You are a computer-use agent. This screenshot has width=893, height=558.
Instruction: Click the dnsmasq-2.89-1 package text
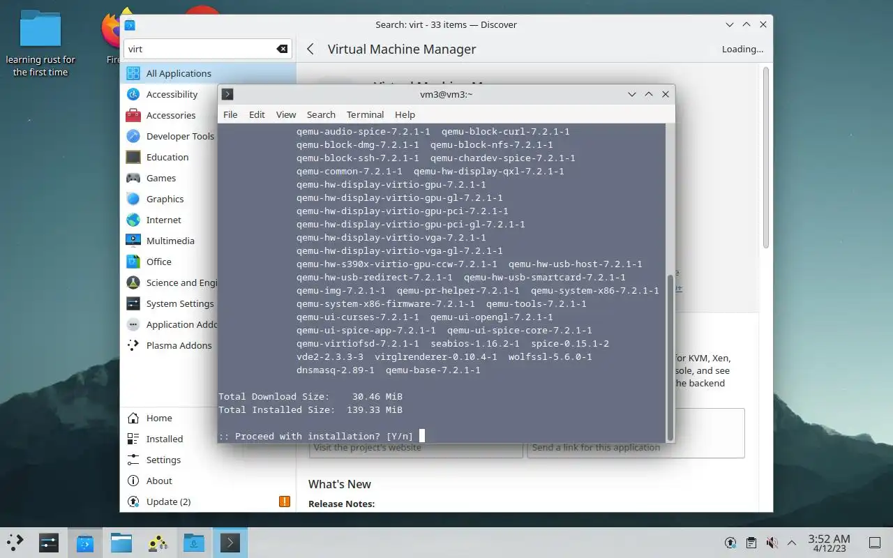[336, 370]
